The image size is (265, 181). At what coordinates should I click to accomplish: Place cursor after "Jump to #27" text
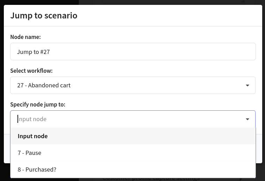coord(50,52)
